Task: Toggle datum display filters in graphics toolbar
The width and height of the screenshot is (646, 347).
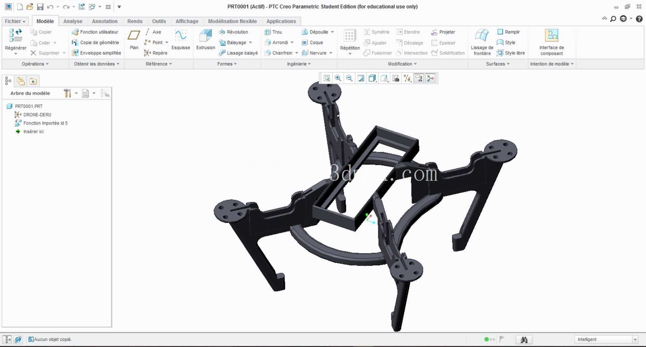Action: pos(407,78)
